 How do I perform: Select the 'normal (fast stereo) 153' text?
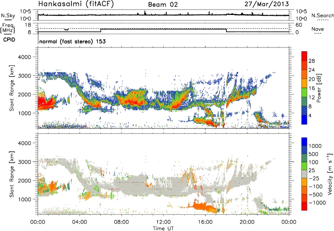coord(72,41)
